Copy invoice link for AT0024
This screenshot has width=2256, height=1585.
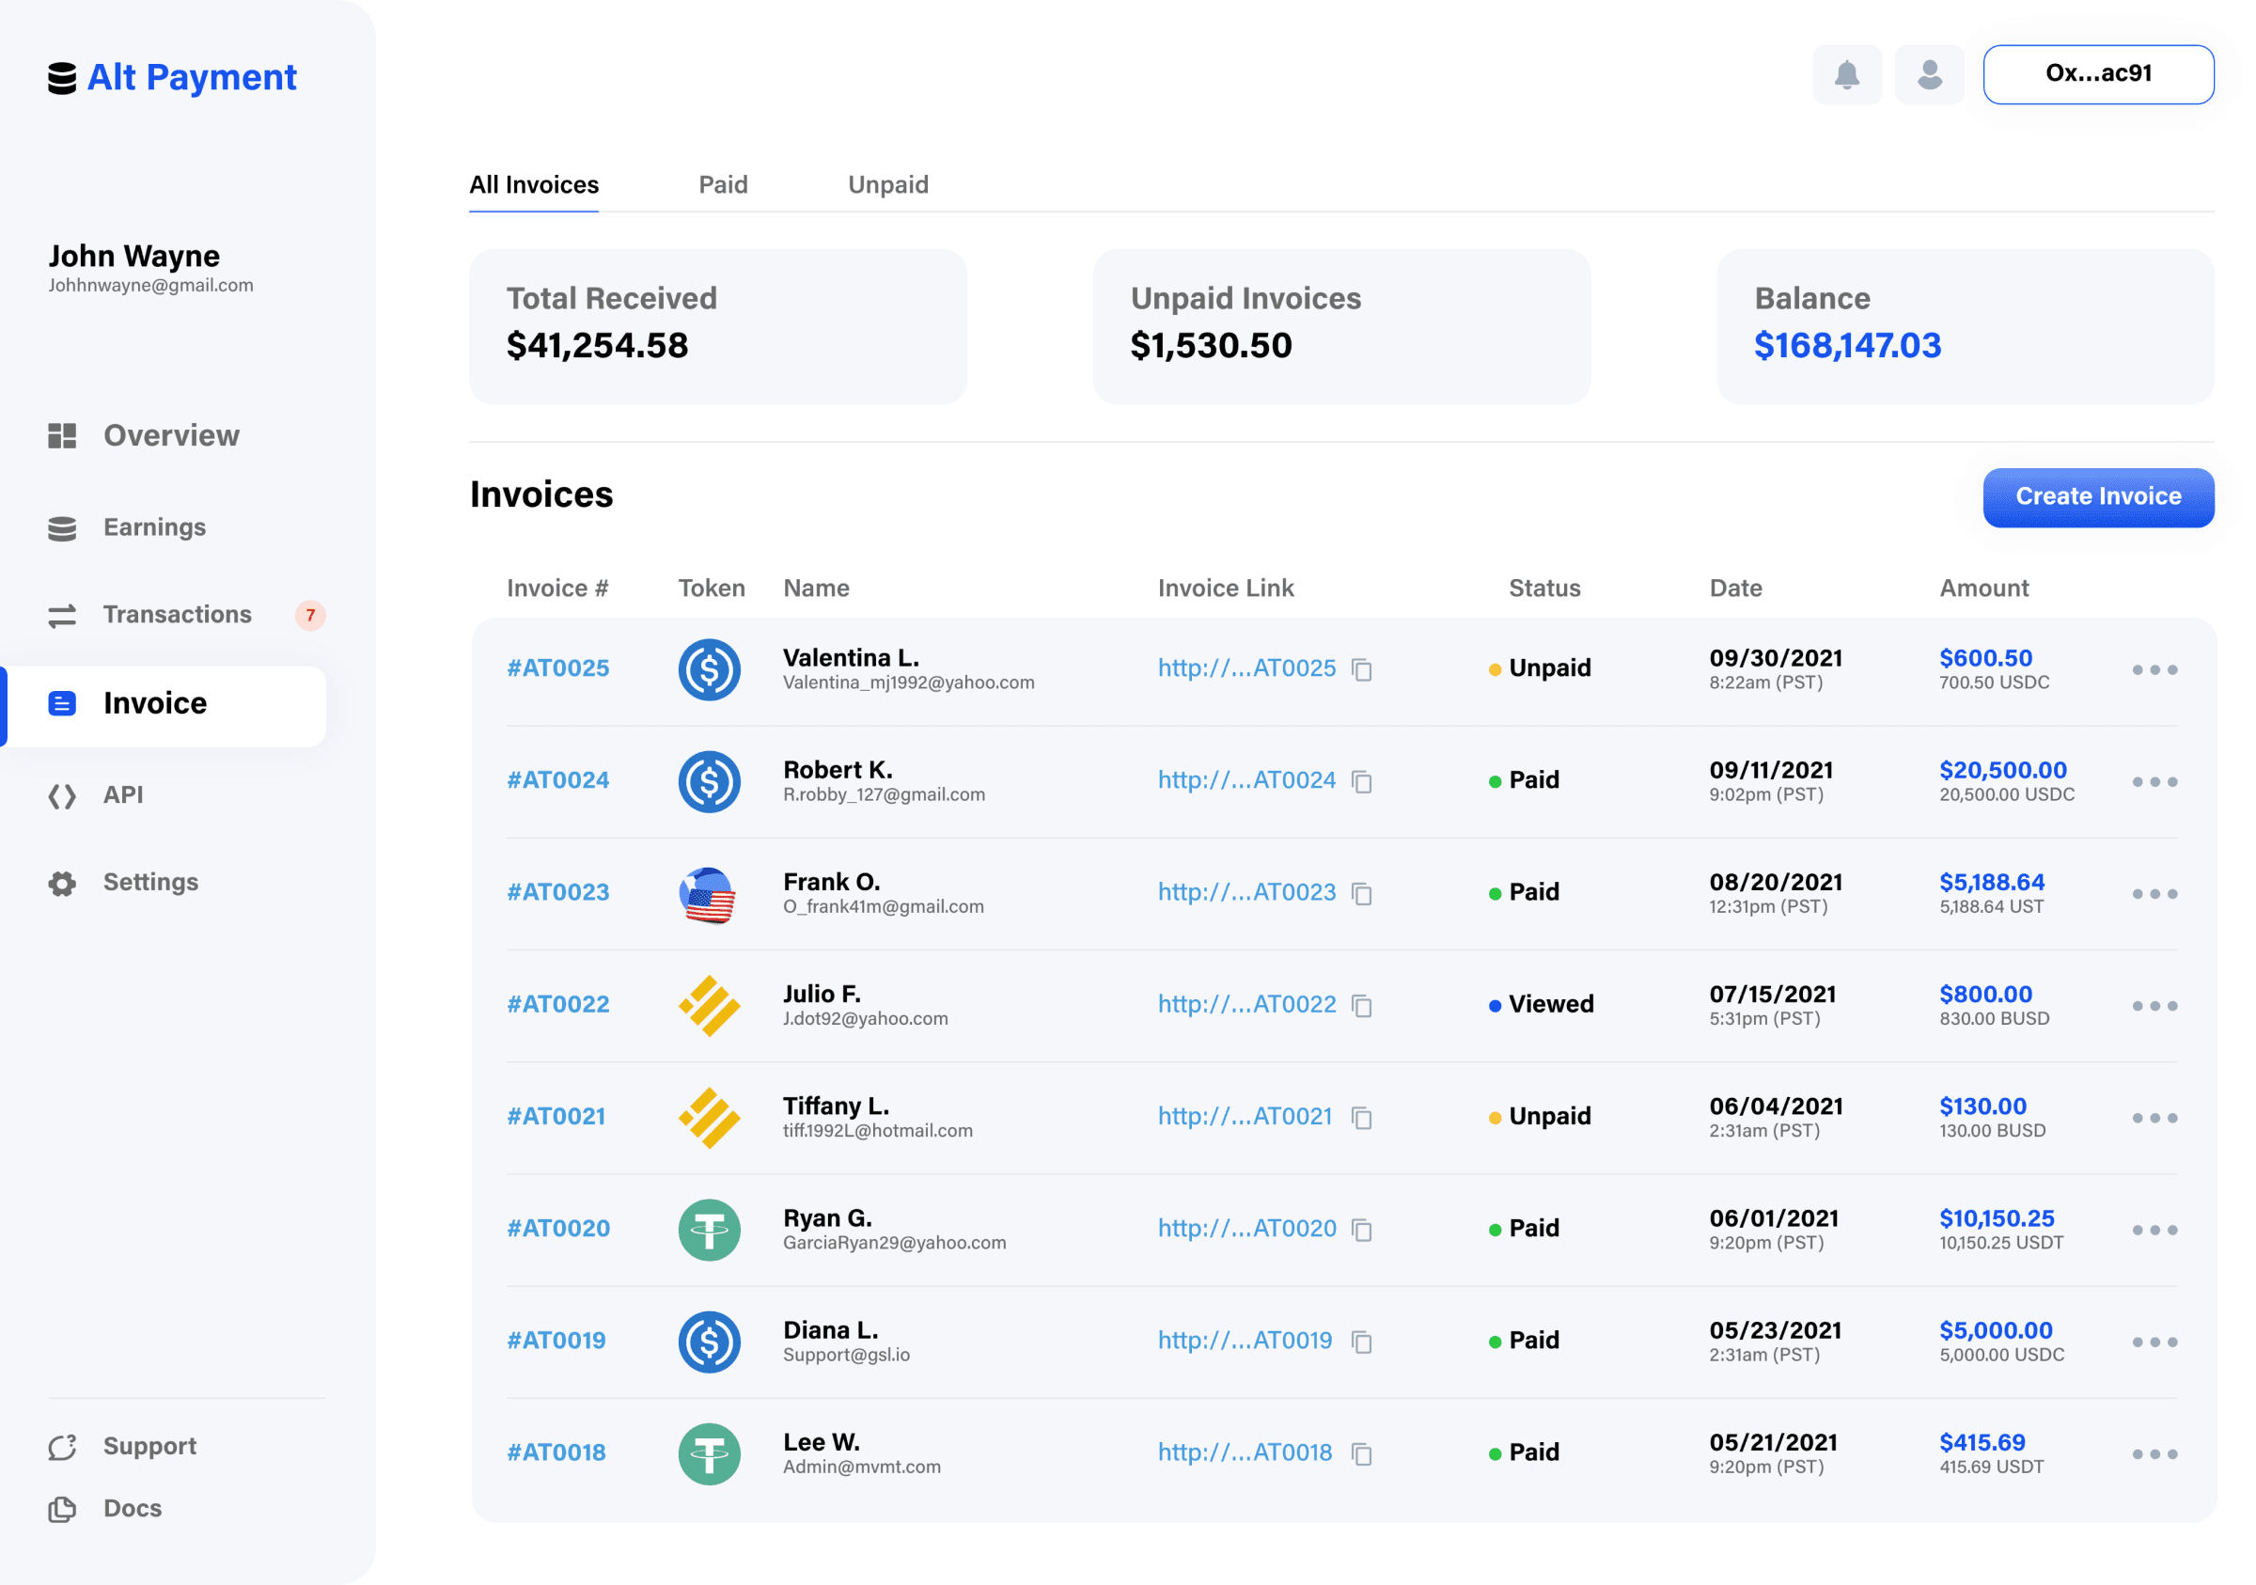[x=1362, y=781]
